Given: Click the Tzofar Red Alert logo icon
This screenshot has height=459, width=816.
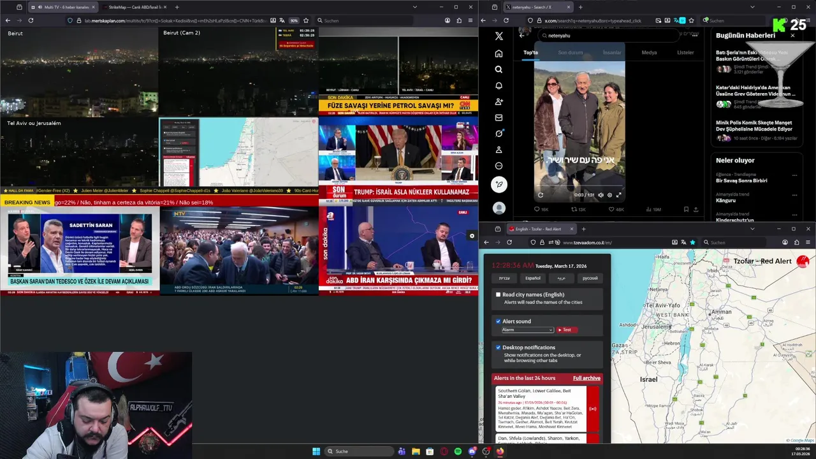Looking at the screenshot, I should [x=802, y=261].
